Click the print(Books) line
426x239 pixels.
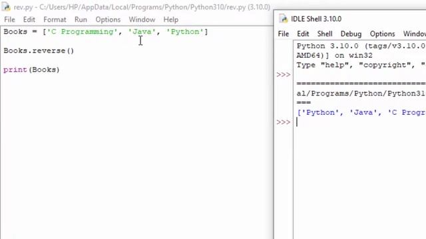pyautogui.click(x=31, y=70)
